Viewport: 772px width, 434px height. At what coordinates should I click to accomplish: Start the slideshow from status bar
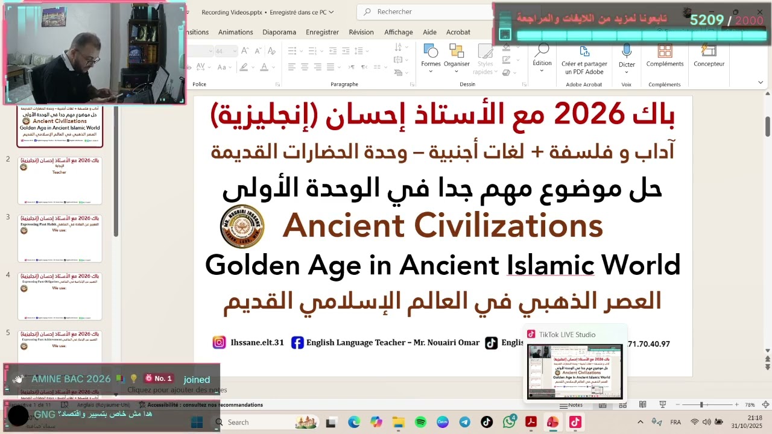pyautogui.click(x=662, y=405)
